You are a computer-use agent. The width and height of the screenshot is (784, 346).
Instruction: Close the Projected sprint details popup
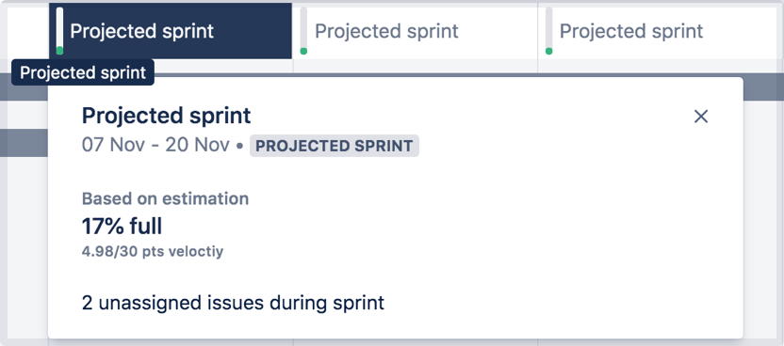pyautogui.click(x=701, y=117)
